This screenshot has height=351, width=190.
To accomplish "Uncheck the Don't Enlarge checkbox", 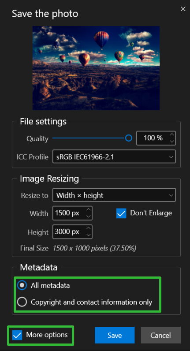I will [x=121, y=213].
